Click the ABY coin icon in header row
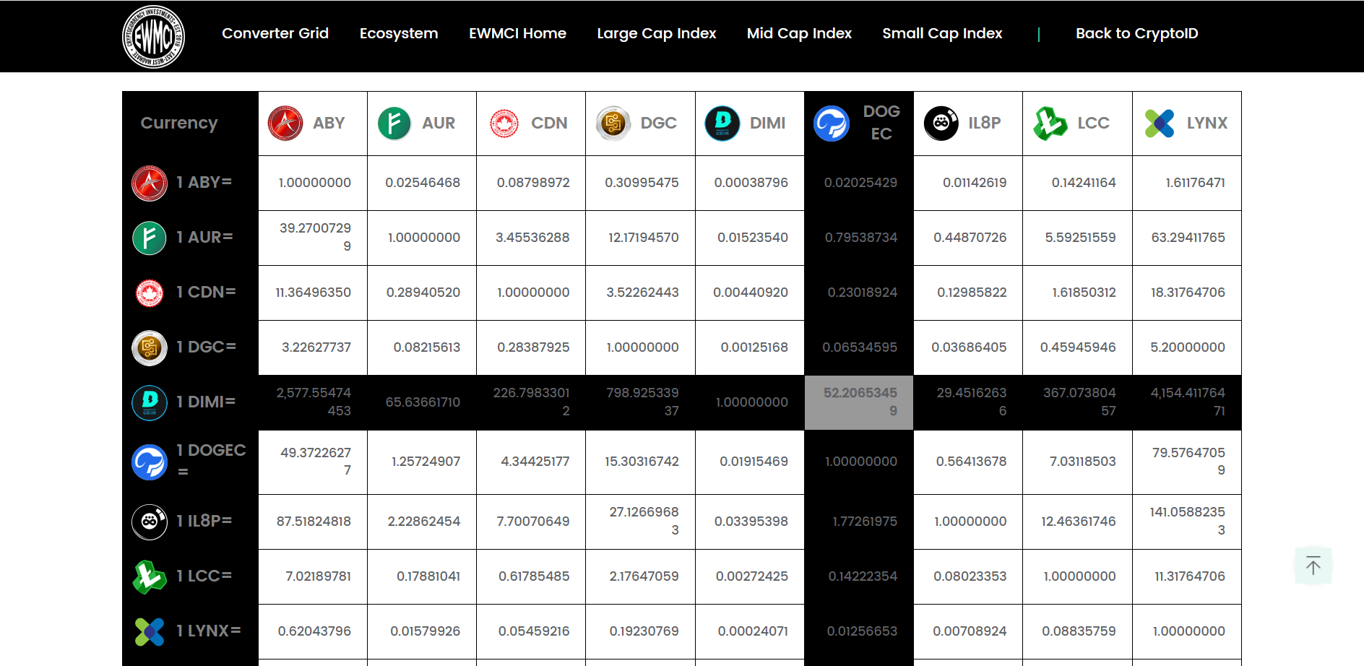Screen dimensions: 1364x666 tap(285, 123)
